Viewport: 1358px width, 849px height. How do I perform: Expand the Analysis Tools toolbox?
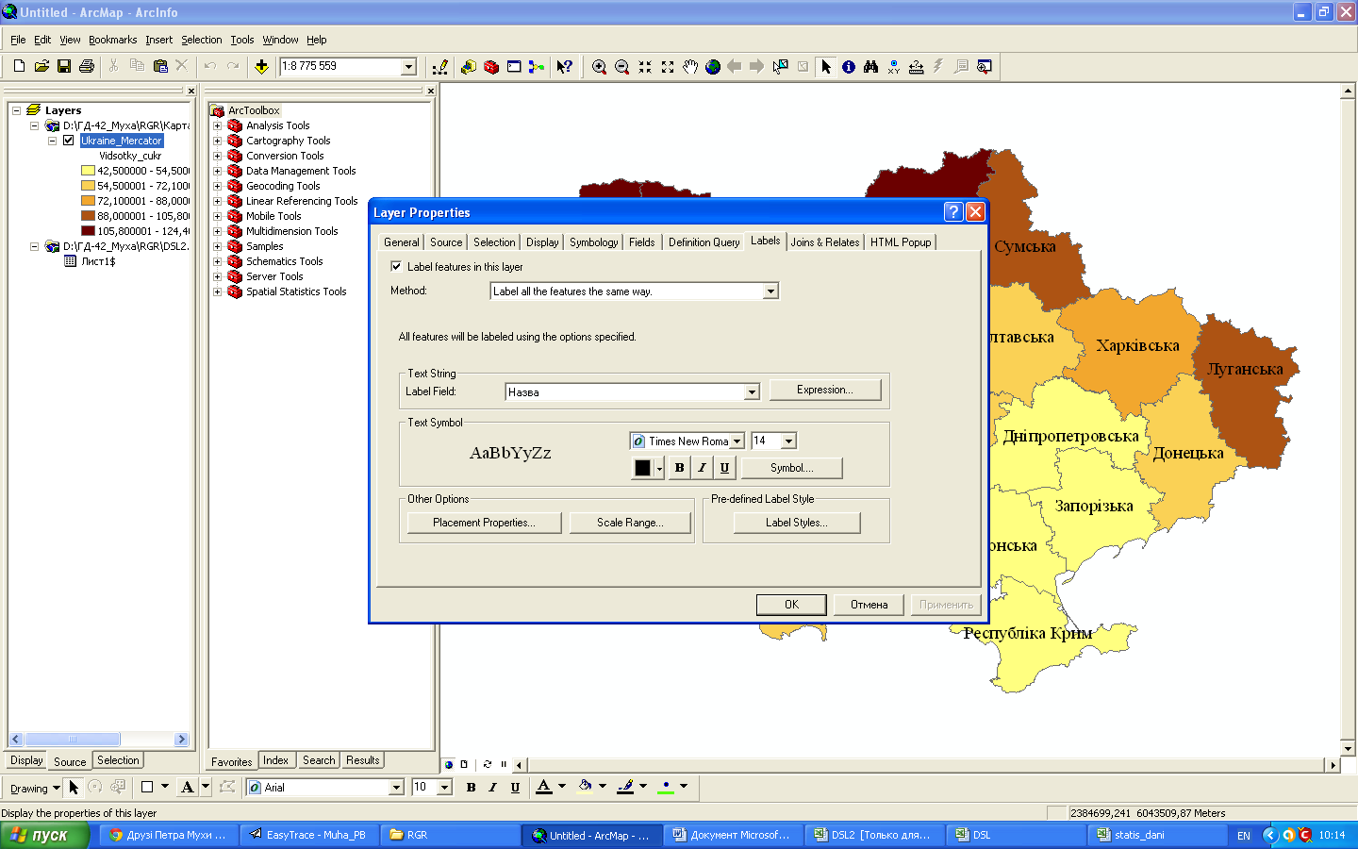[217, 125]
